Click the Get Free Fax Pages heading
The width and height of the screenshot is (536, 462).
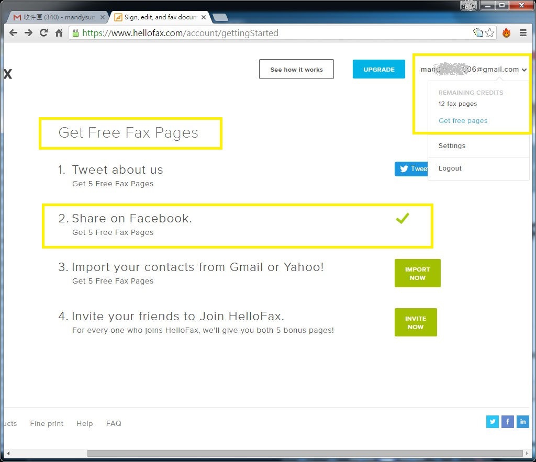click(x=128, y=133)
